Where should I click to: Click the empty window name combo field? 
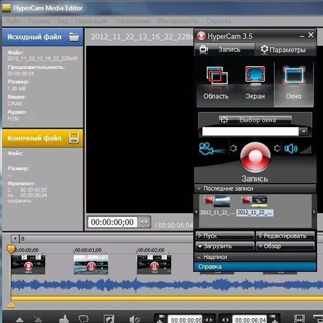pyautogui.click(x=250, y=131)
